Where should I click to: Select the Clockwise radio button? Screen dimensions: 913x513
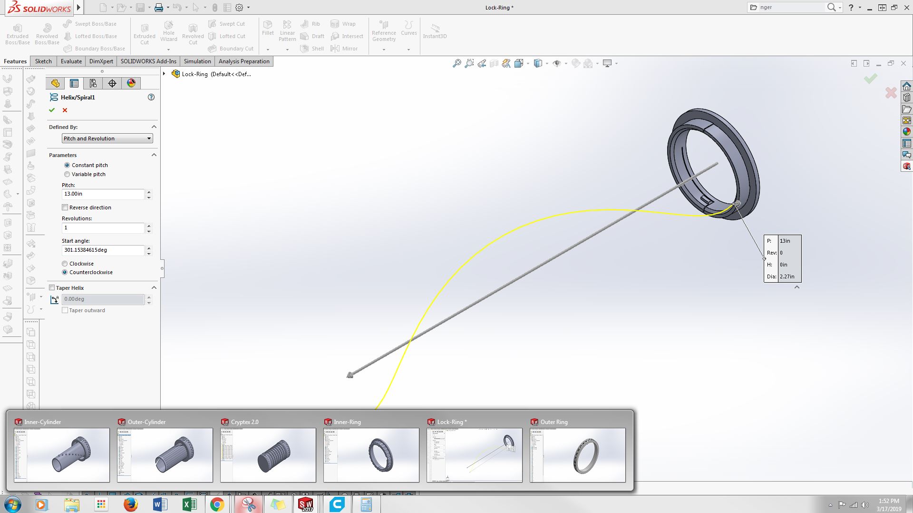coord(65,264)
